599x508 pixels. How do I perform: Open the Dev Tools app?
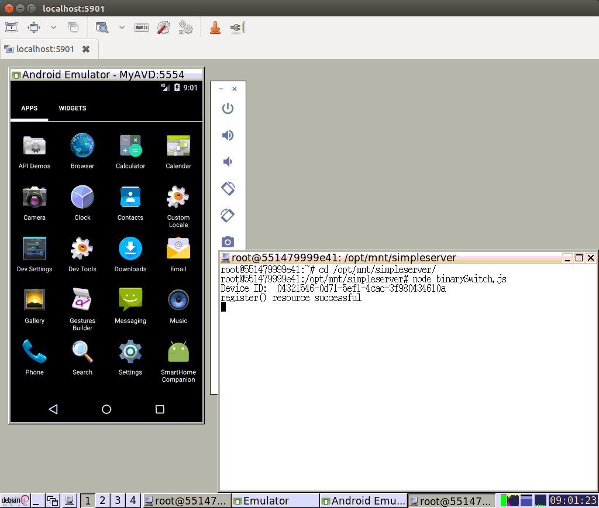(82, 248)
